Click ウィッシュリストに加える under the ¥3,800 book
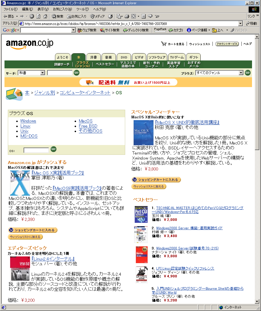This screenshot has height=311, width=261. pos(149,186)
